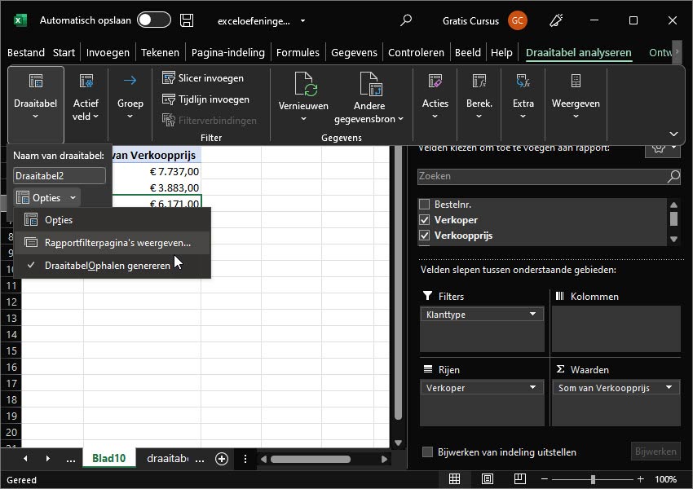This screenshot has width=693, height=489.
Task: Open the Invoegen tab
Action: click(x=108, y=52)
